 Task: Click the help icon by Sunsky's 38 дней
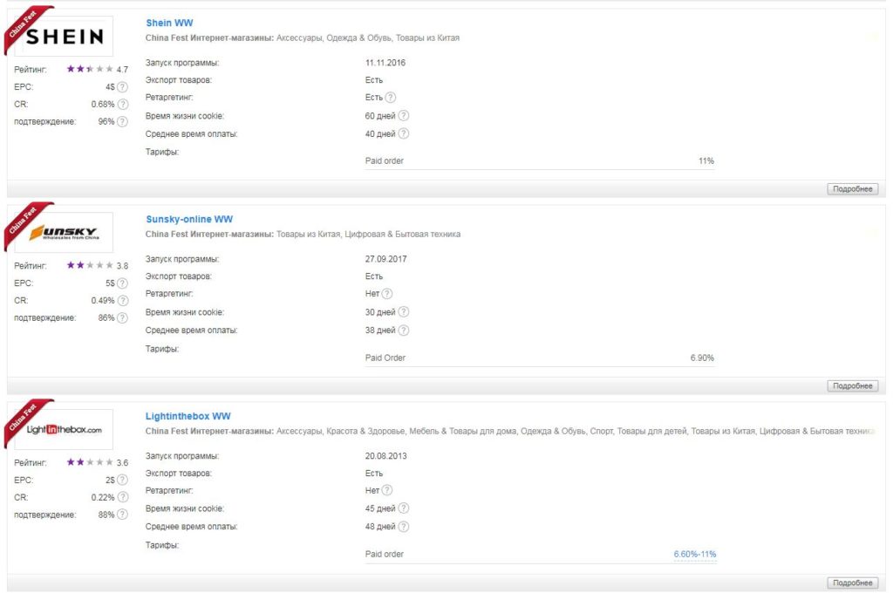(x=403, y=331)
